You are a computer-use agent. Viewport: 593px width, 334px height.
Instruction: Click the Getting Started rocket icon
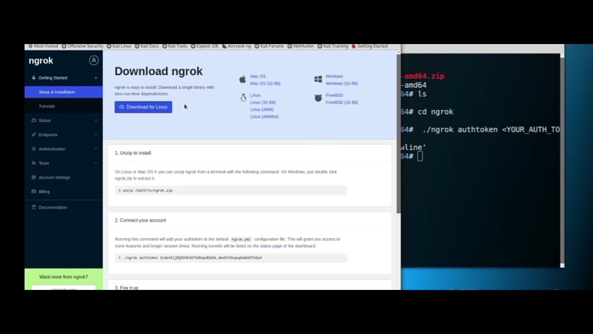click(34, 78)
